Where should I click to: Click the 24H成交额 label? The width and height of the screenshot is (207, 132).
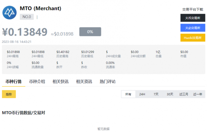coord(138,56)
